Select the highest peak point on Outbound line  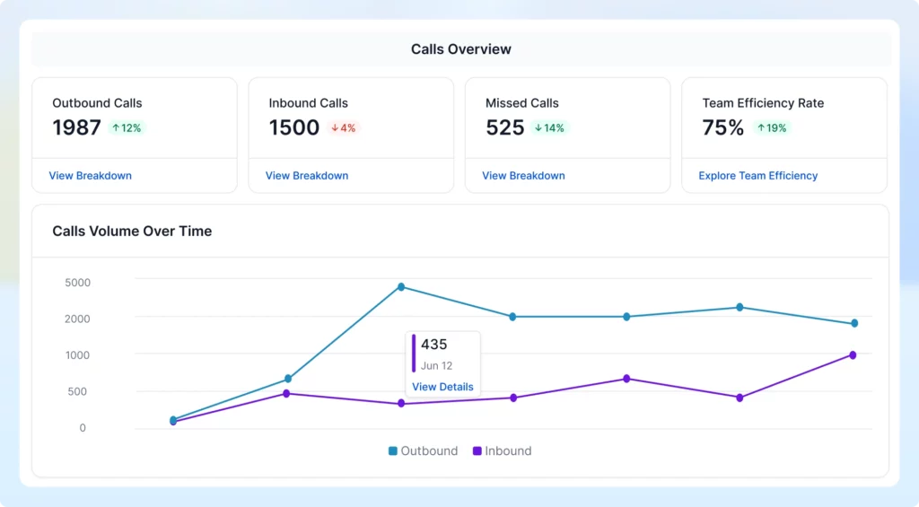pos(401,287)
